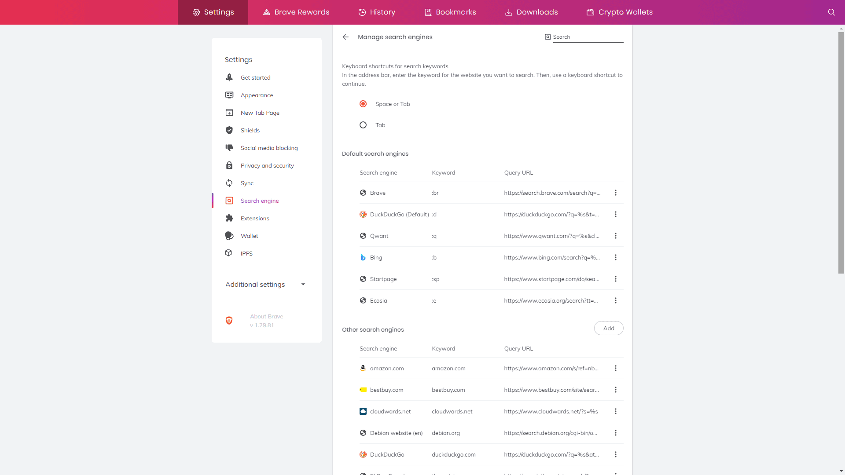Click the Extensions puzzle piece icon
845x475 pixels.
229,218
